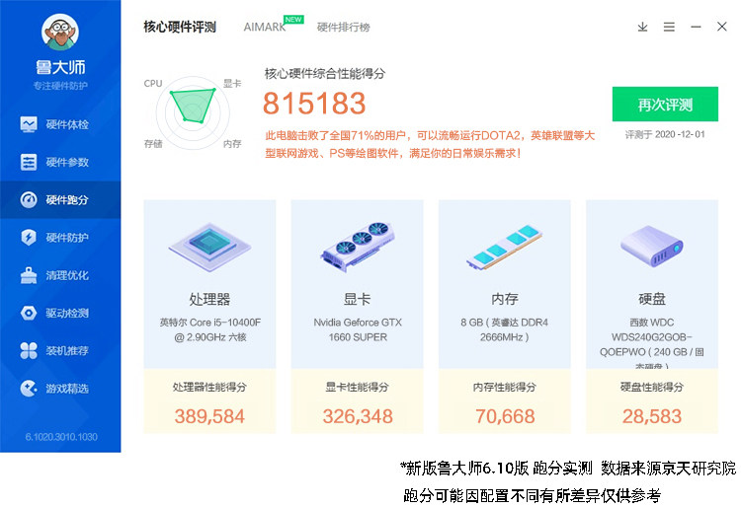Click 处理器性能得分 label
This screenshot has height=508, width=741.
point(209,388)
